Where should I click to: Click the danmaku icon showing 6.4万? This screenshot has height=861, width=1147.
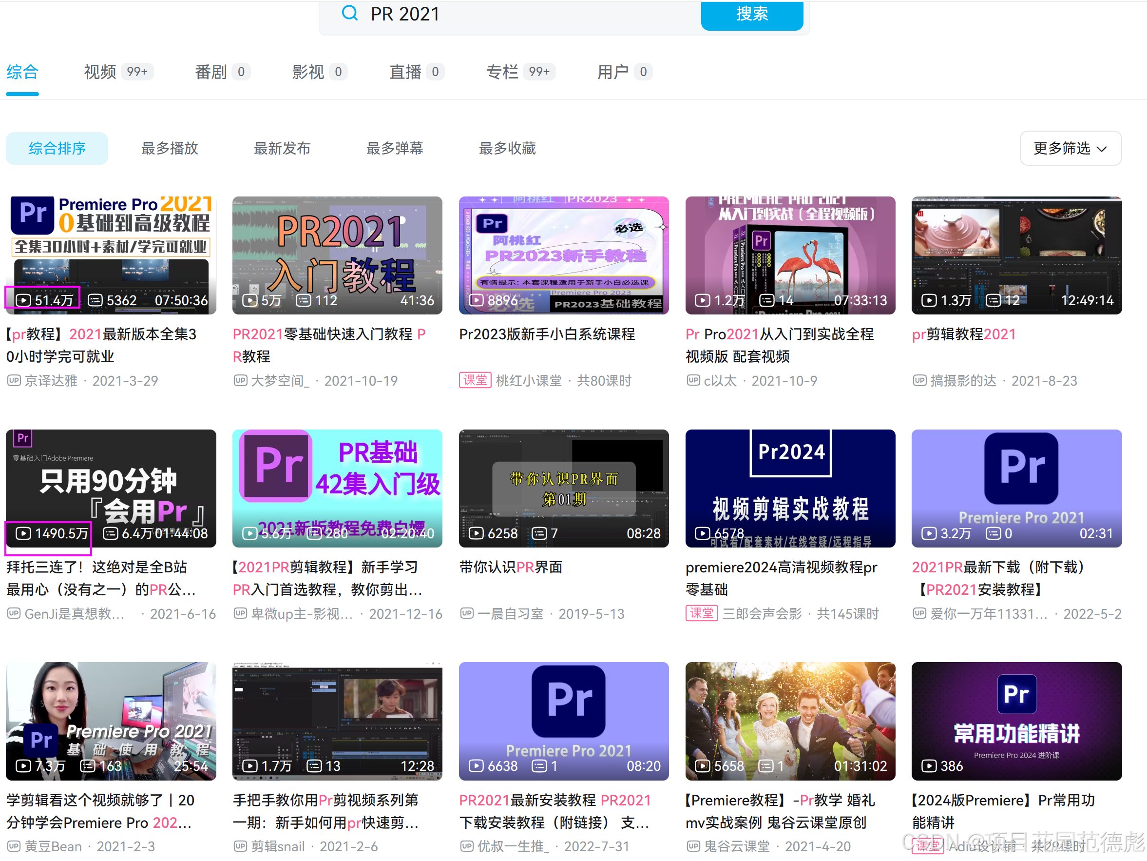(x=110, y=533)
